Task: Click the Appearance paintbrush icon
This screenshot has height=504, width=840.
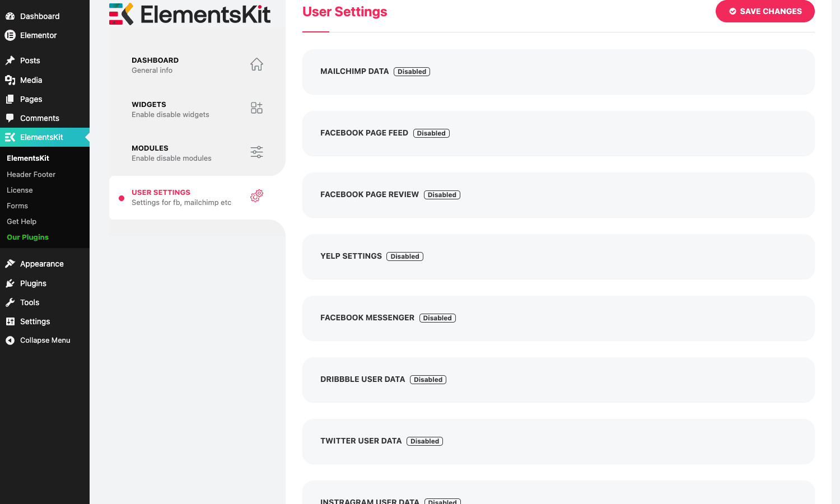Action: 10,264
